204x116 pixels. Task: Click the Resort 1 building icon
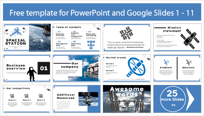(12, 96)
